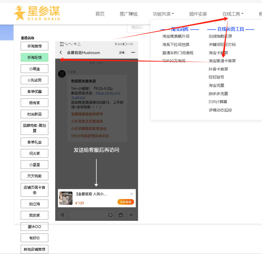Select the 问大家 channel

[x=35, y=153]
